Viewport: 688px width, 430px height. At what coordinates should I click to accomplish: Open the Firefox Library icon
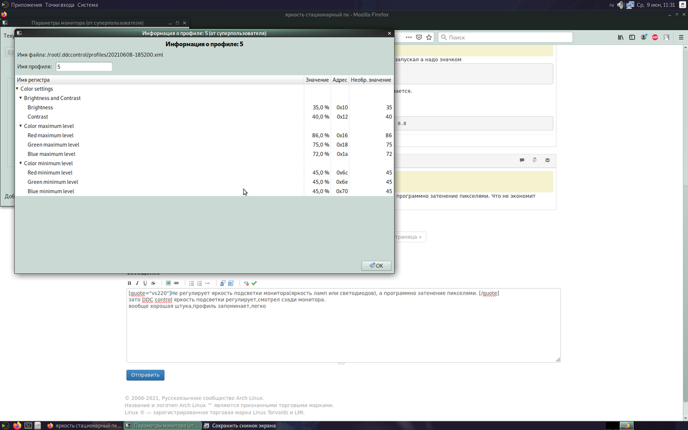pyautogui.click(x=620, y=38)
